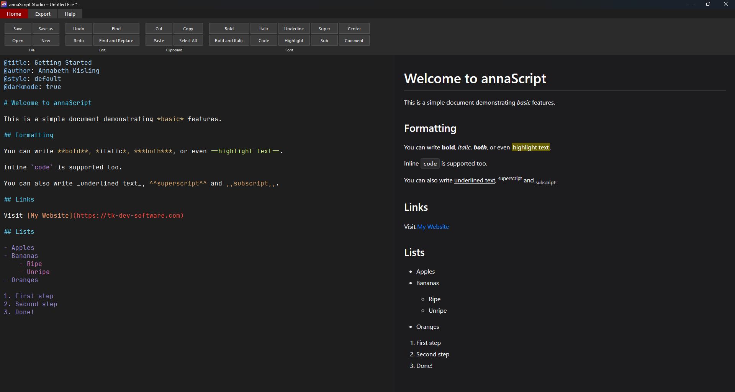
Task: Click the '- Ripe' nested item in editor
Action: 31,264
